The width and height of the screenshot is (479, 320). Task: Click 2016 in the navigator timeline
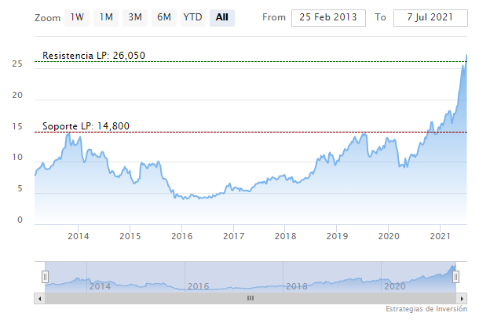pos(198,286)
